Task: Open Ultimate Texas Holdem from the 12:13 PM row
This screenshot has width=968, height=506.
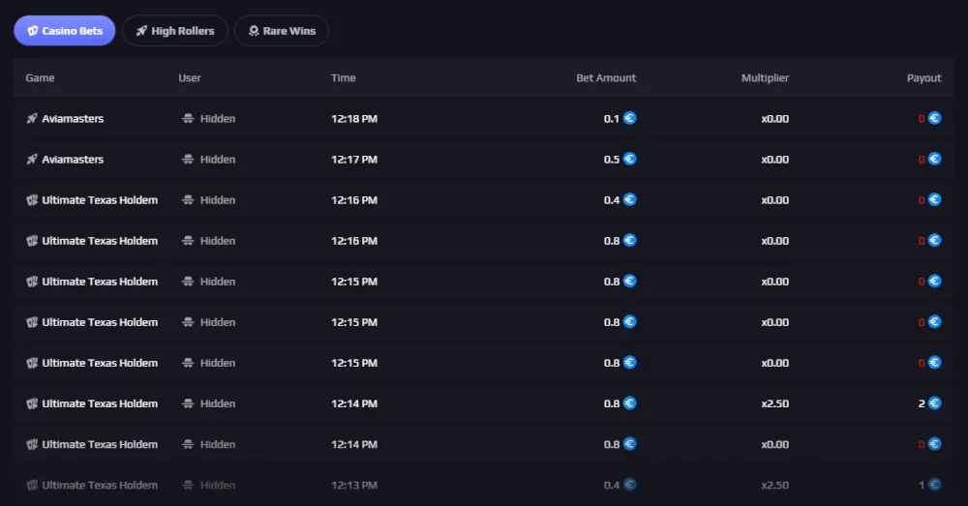Action: point(100,485)
